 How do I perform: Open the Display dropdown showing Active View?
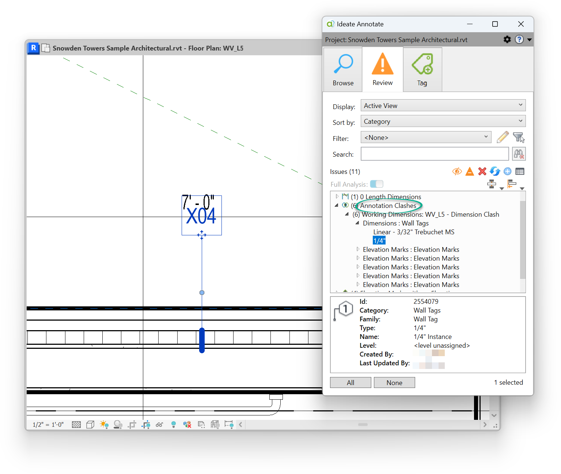point(443,105)
